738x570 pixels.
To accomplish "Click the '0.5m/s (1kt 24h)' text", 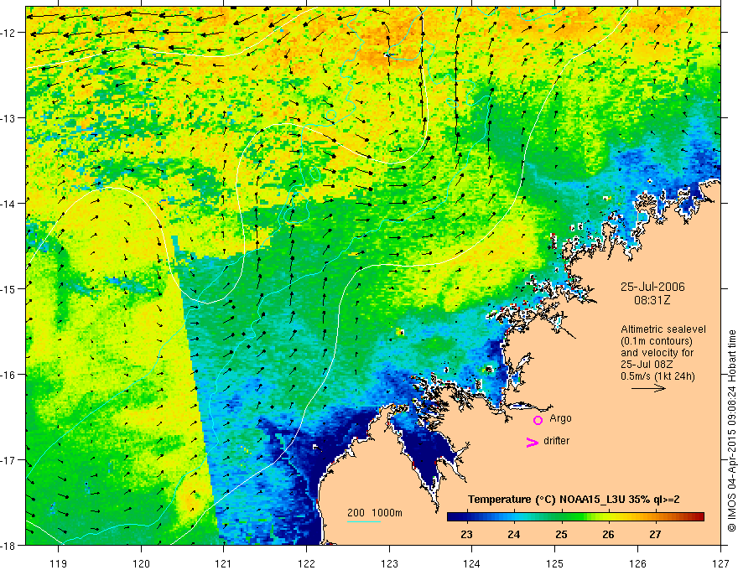I will 657,376.
